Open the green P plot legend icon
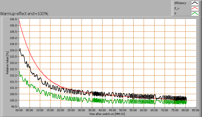202x117 pixels. (x=195, y=14)
